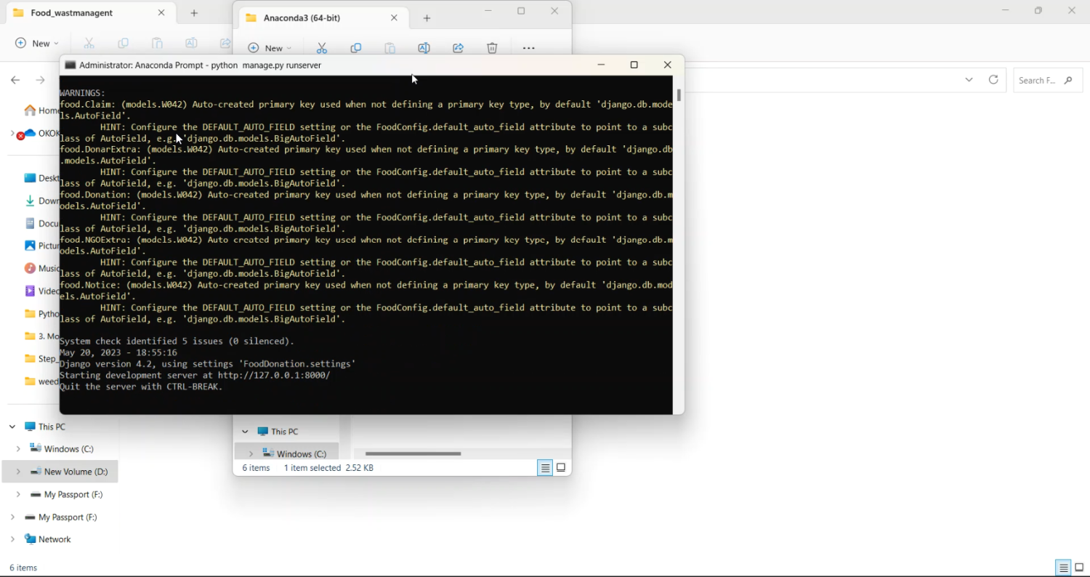Open Pictures in the navigation pane
Screen dimensions: 1090x577
43,246
